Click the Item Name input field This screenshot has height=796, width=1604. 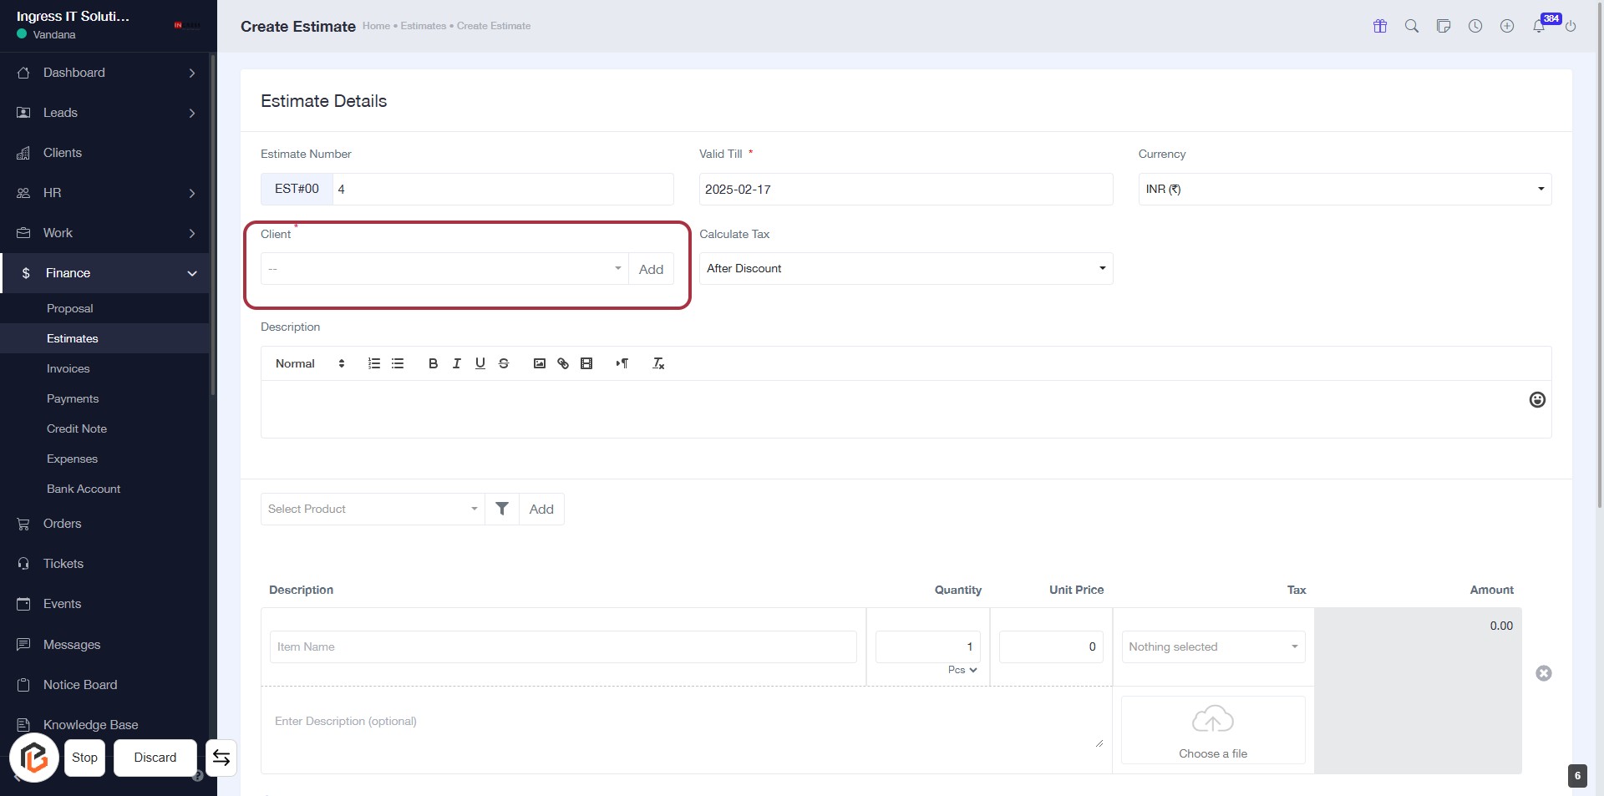tap(563, 646)
